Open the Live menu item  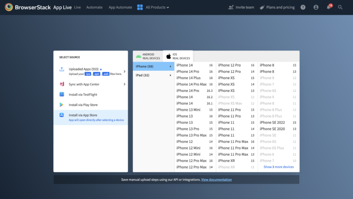click(x=77, y=7)
